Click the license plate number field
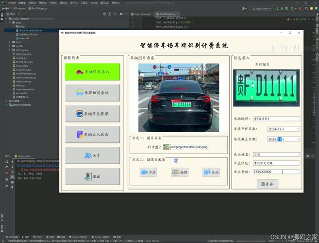The image size is (319, 243). click(x=276, y=119)
